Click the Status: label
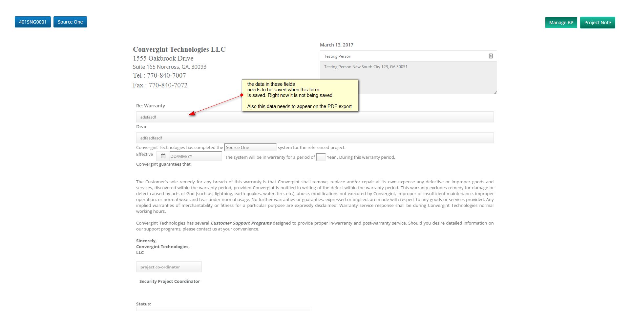The image size is (630, 311). [144, 304]
